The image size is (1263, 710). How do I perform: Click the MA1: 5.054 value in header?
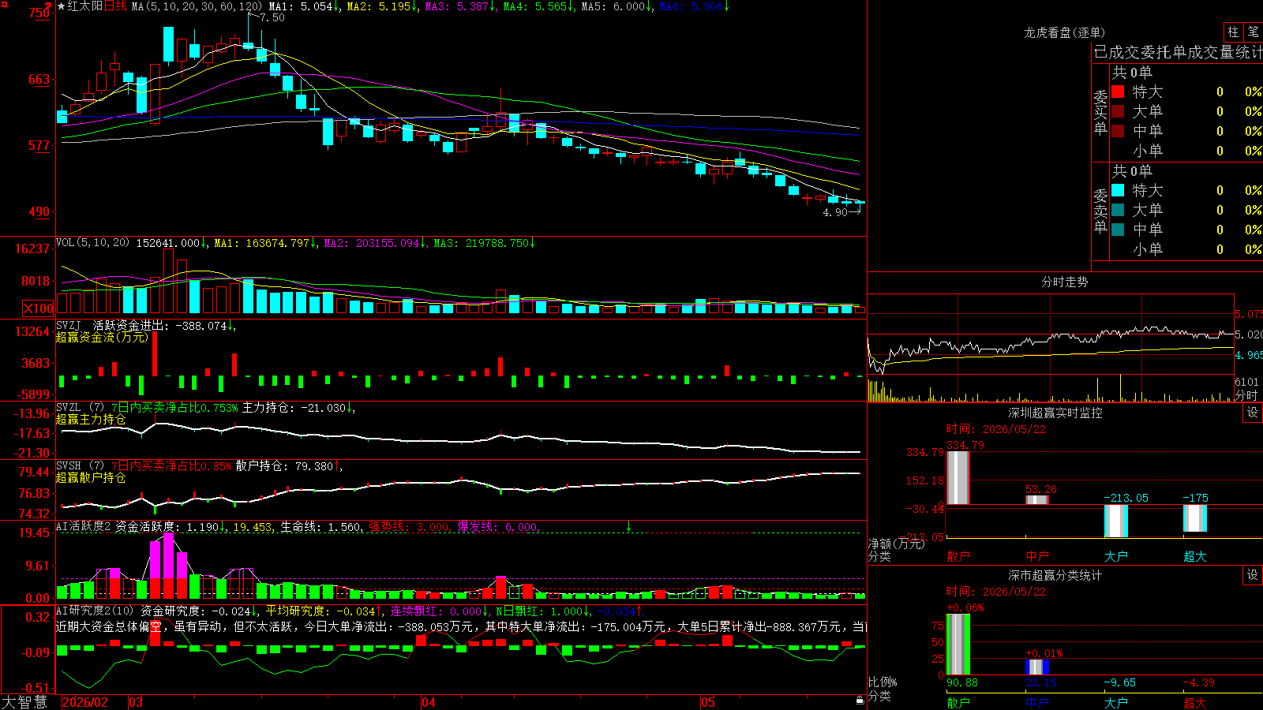(x=301, y=6)
